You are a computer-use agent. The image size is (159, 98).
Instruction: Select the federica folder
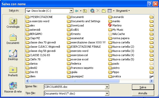[74, 64]
